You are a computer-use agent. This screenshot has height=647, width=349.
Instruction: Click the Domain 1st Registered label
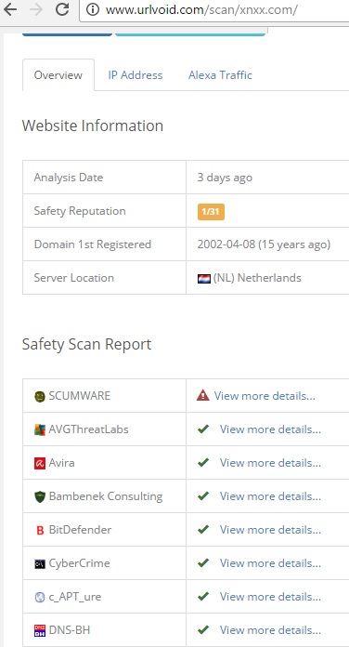(x=92, y=244)
